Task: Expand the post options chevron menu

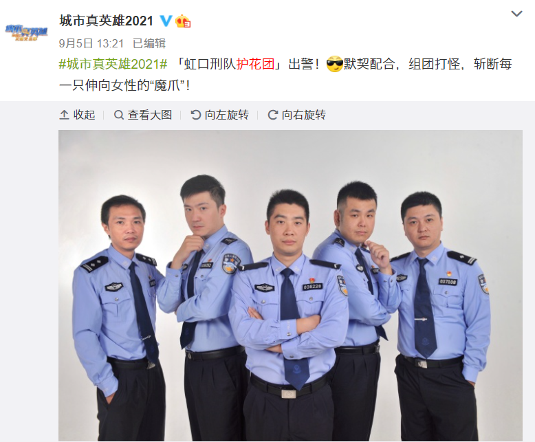Action: coord(516,14)
